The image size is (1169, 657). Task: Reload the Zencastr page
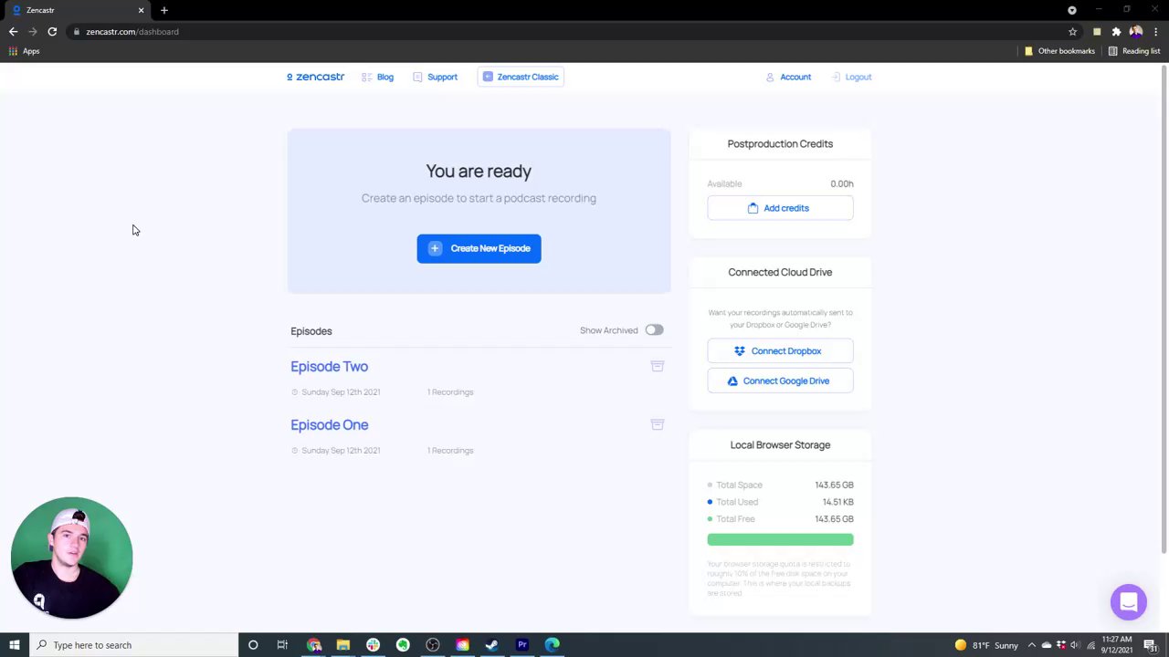coord(52,31)
